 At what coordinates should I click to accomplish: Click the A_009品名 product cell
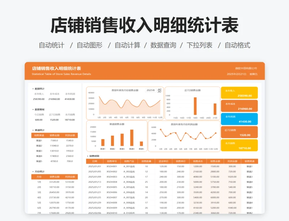coord(129,208)
